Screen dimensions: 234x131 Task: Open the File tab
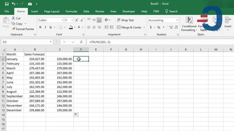(7, 11)
